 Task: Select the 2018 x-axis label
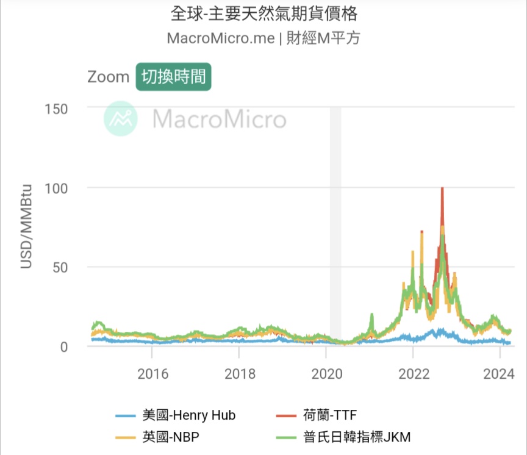point(240,374)
